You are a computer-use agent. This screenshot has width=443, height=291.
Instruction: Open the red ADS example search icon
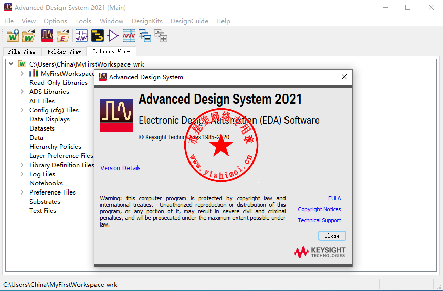click(x=47, y=36)
